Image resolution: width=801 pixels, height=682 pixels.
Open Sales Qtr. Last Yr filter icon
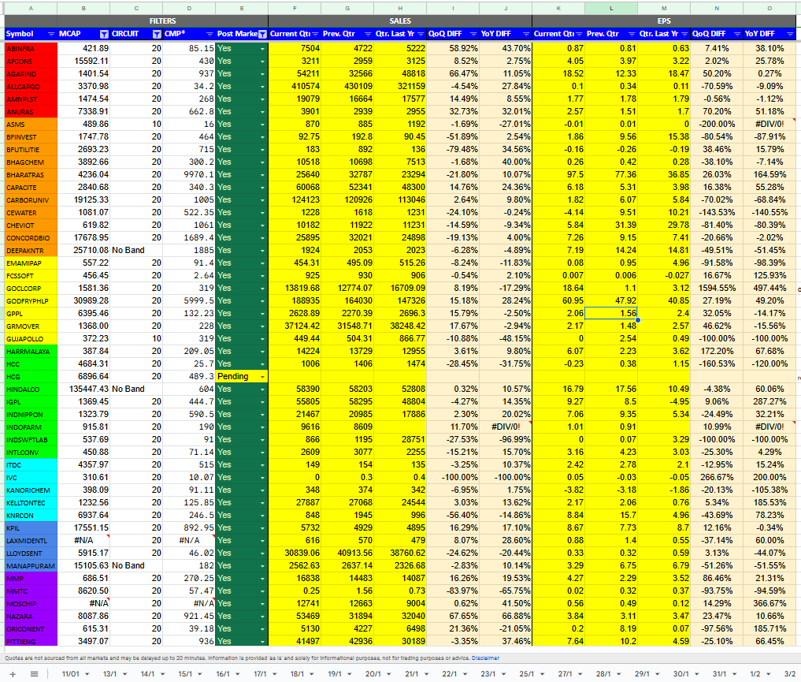[x=421, y=34]
